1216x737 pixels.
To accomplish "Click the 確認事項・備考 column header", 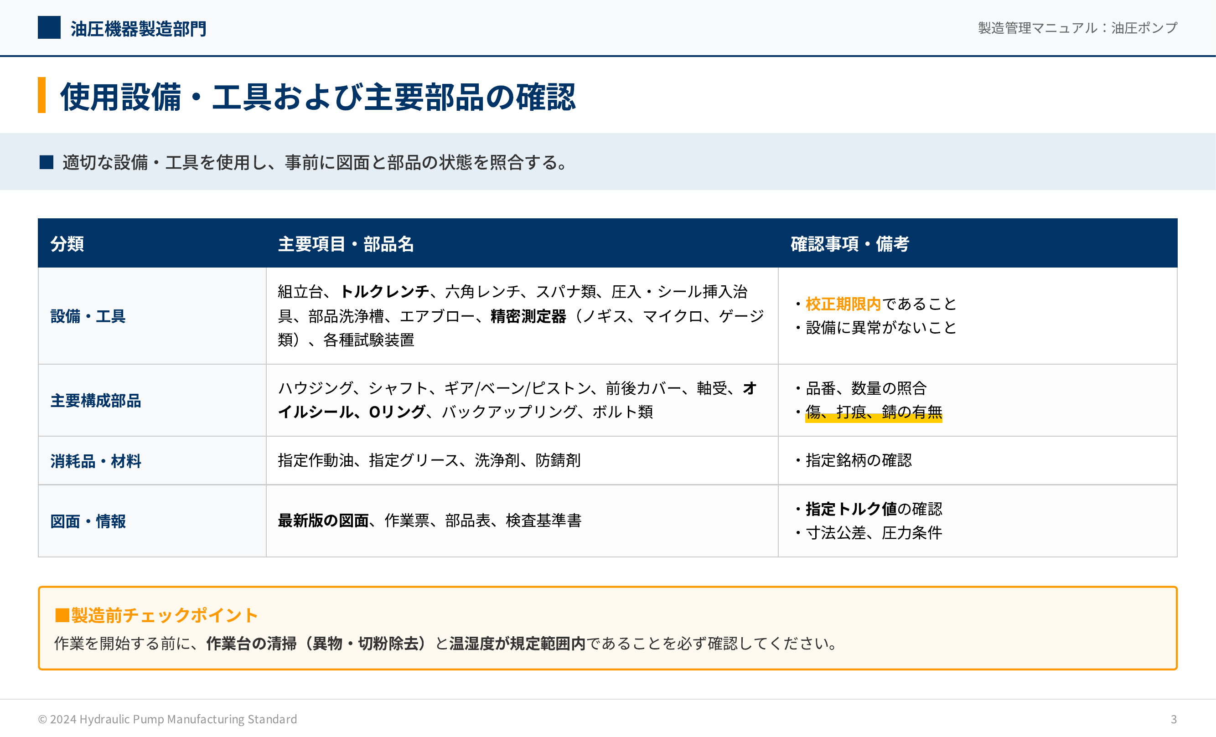I will click(849, 244).
